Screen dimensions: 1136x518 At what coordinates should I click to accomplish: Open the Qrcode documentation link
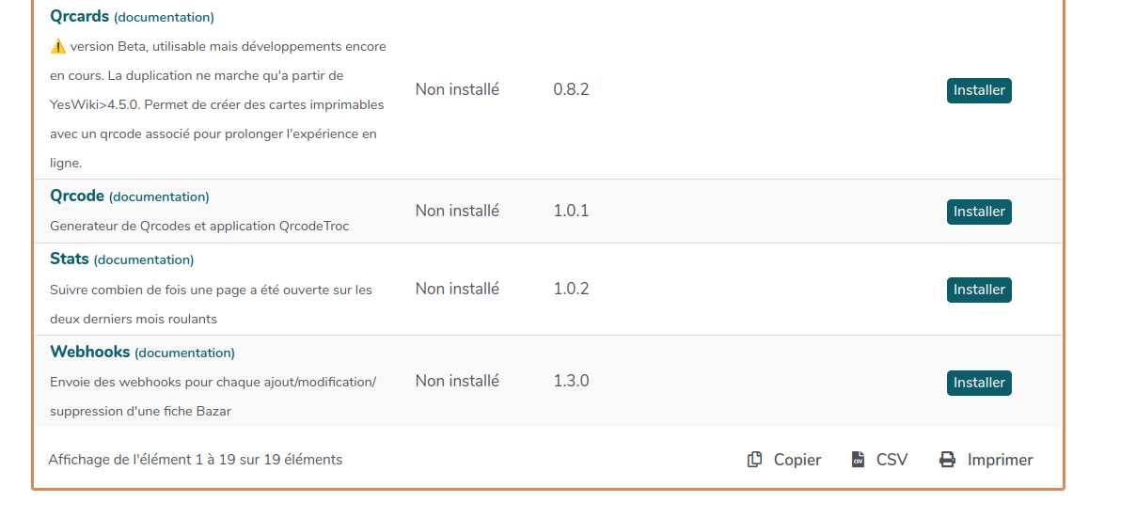159,196
